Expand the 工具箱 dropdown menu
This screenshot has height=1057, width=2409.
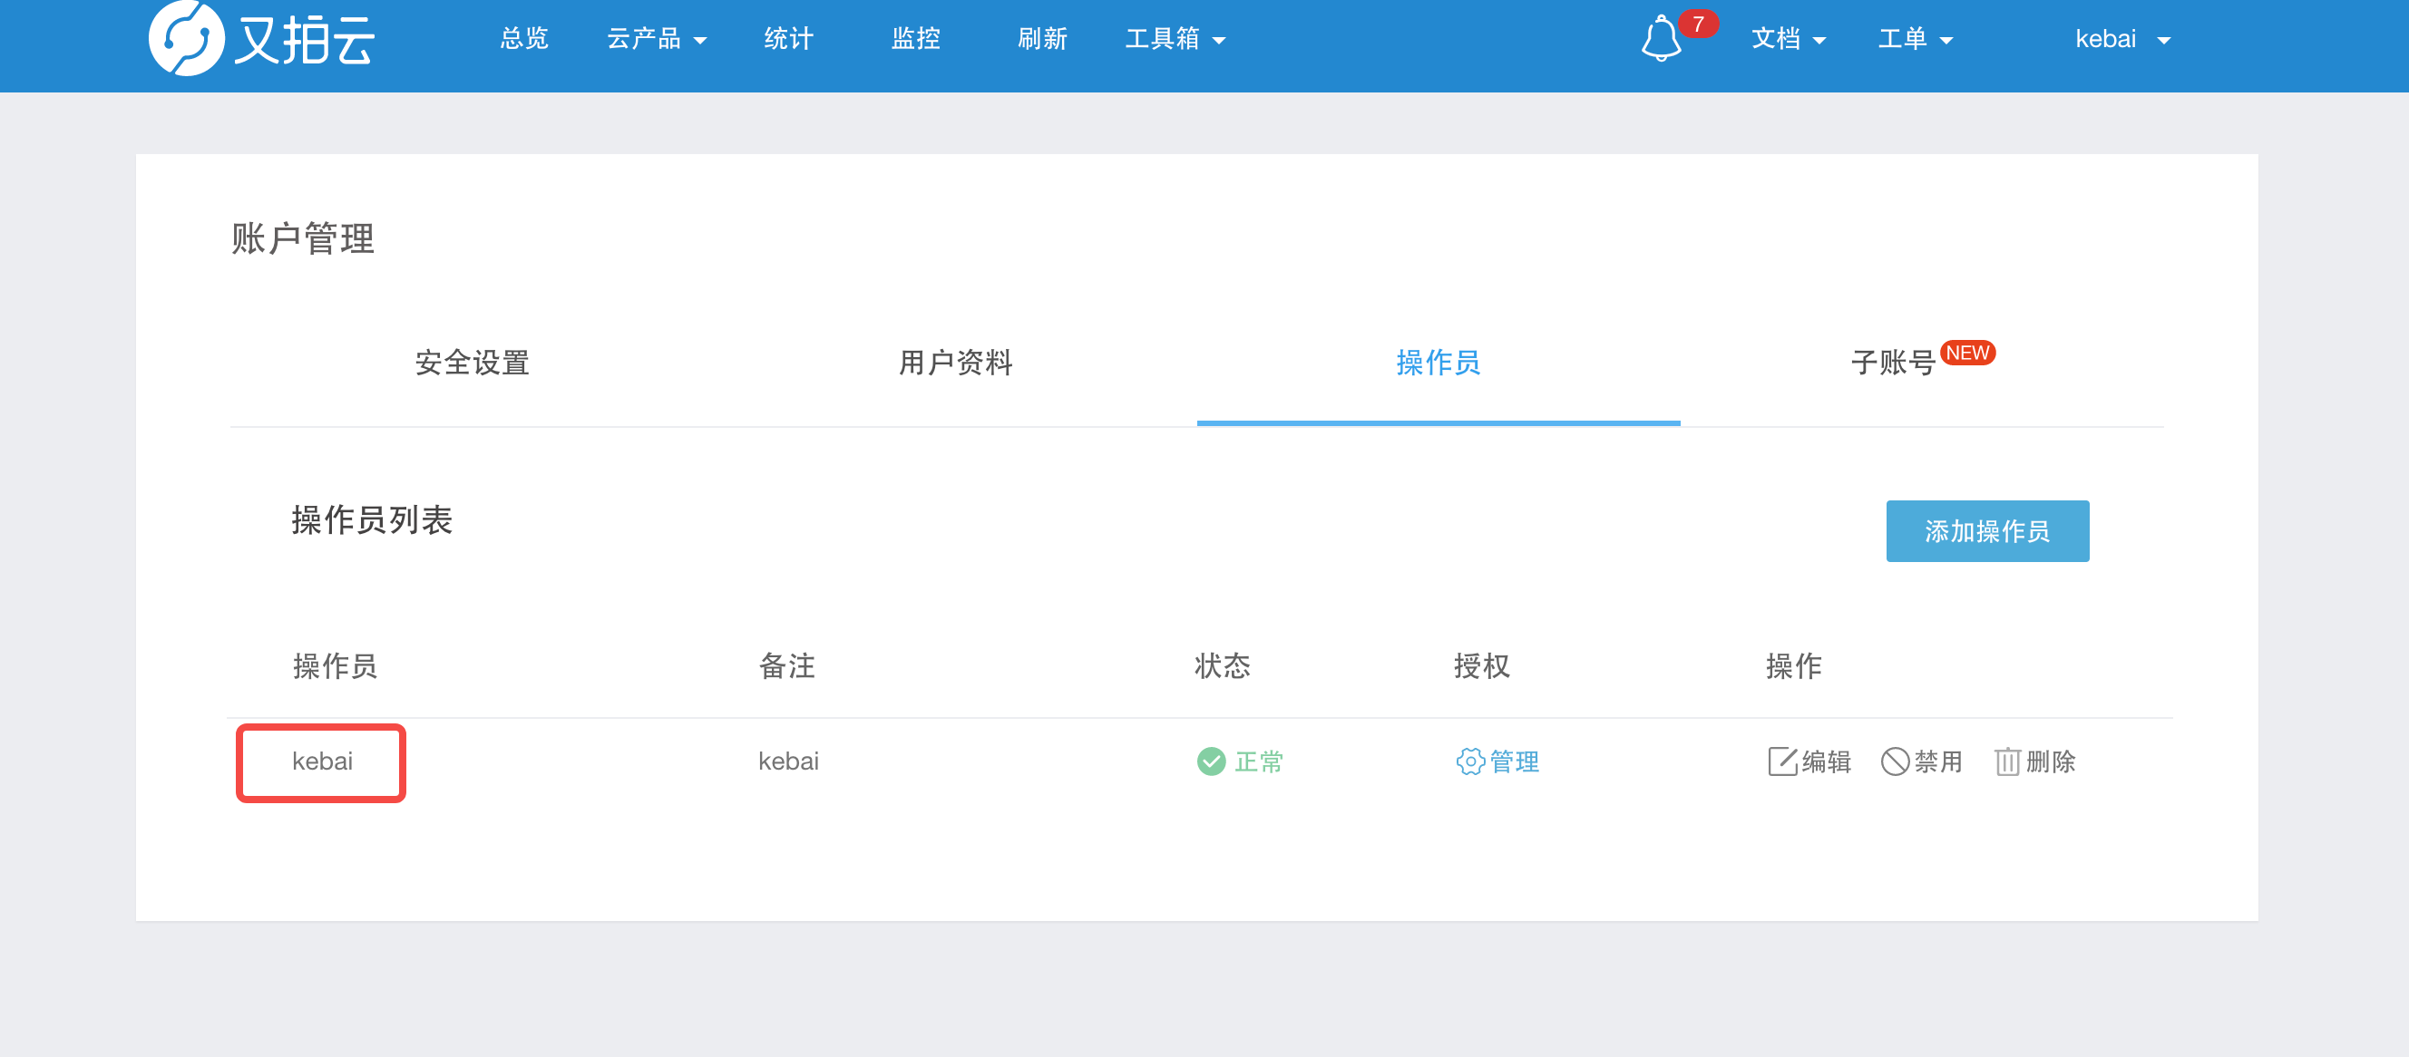tap(1175, 39)
